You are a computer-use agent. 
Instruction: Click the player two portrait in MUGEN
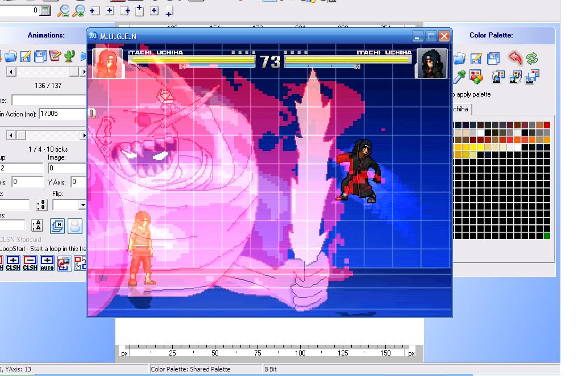click(x=432, y=64)
